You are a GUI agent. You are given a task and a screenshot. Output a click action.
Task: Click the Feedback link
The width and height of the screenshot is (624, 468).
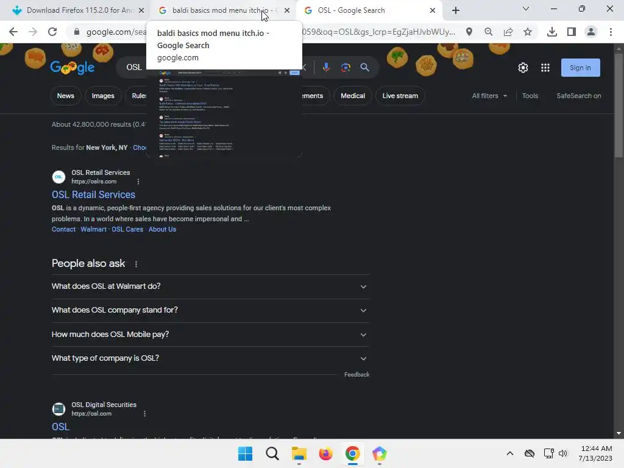coord(356,375)
